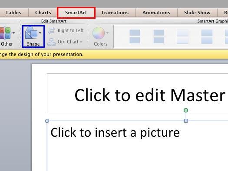Click the Org Chart icon
The image size is (228, 171).
pos(52,42)
